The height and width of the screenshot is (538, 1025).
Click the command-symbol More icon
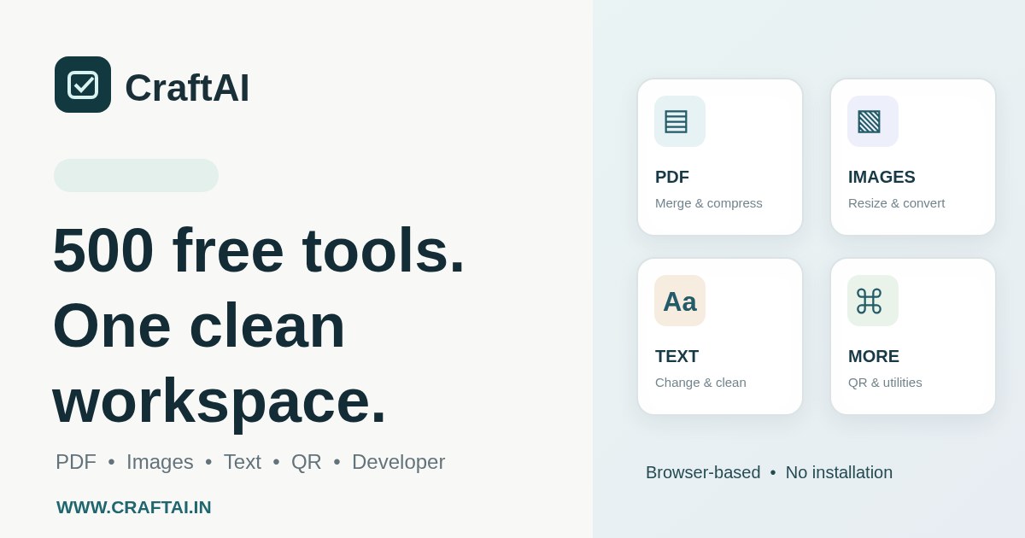873,301
